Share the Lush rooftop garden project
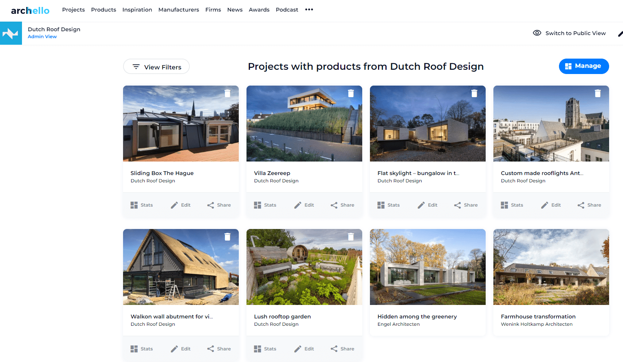The image size is (623, 362). pos(343,349)
